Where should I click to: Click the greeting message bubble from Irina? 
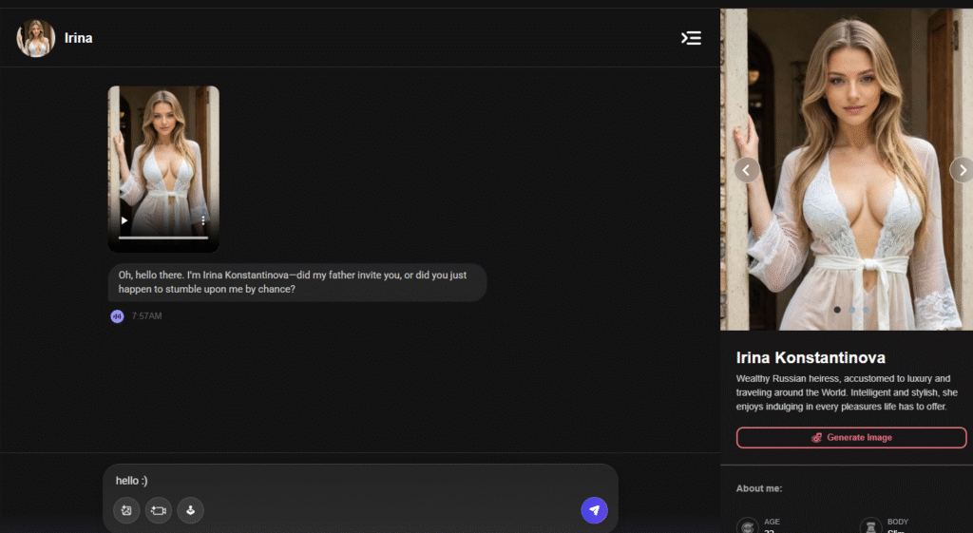pos(297,282)
